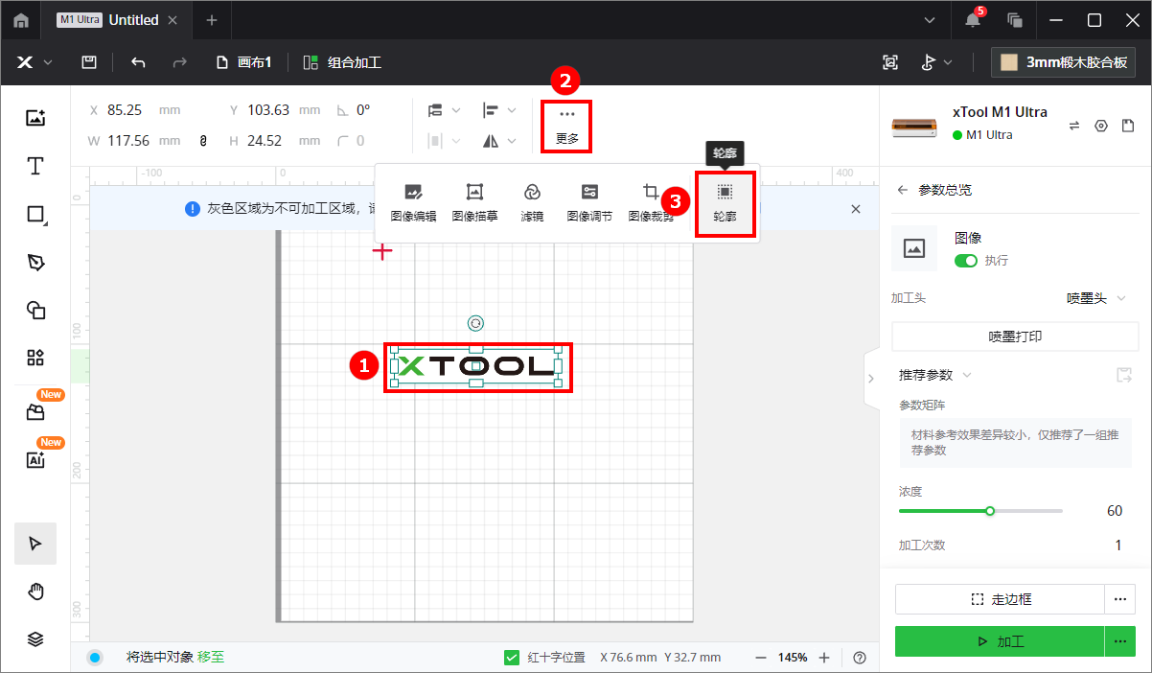Toggle the aspect ratio lock

[x=202, y=141]
